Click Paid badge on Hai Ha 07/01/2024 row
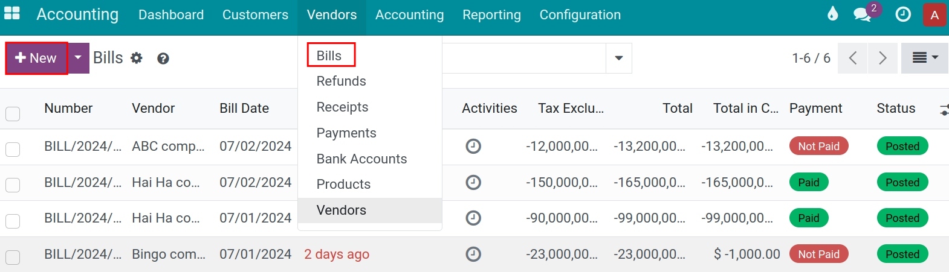 click(809, 218)
